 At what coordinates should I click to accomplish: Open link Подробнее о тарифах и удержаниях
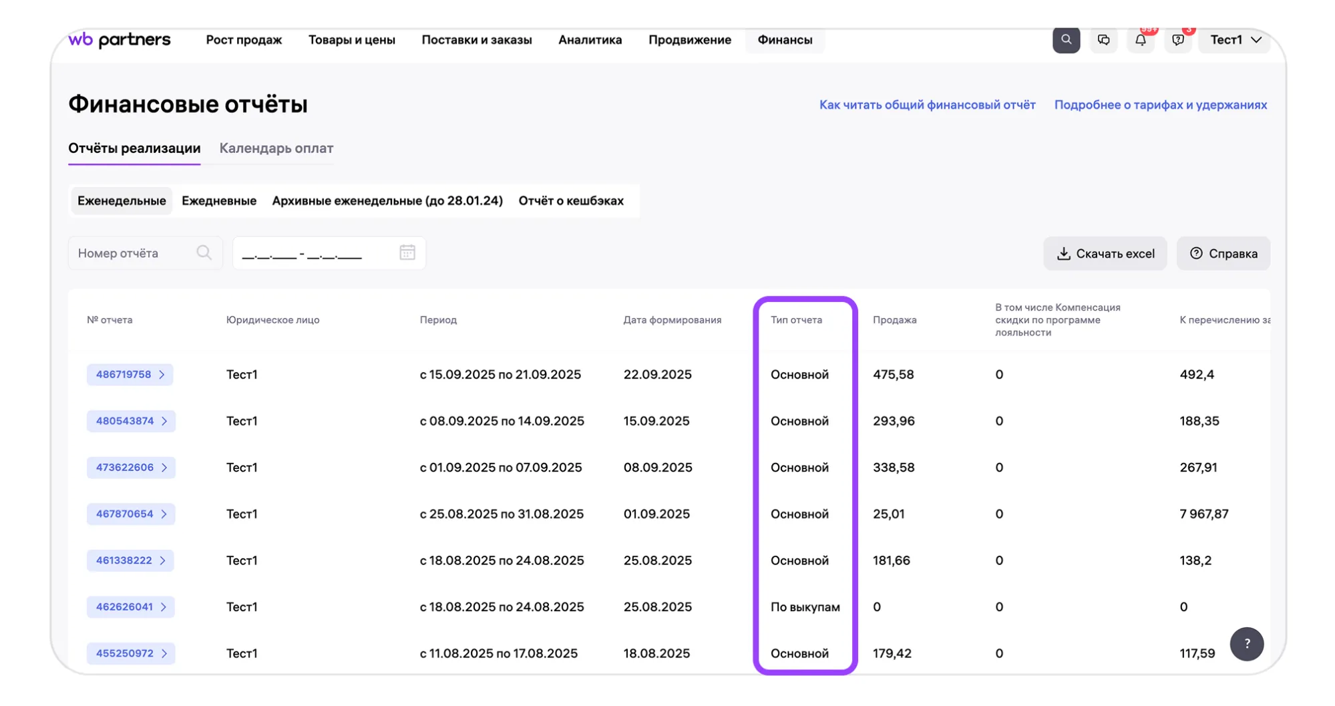1160,105
